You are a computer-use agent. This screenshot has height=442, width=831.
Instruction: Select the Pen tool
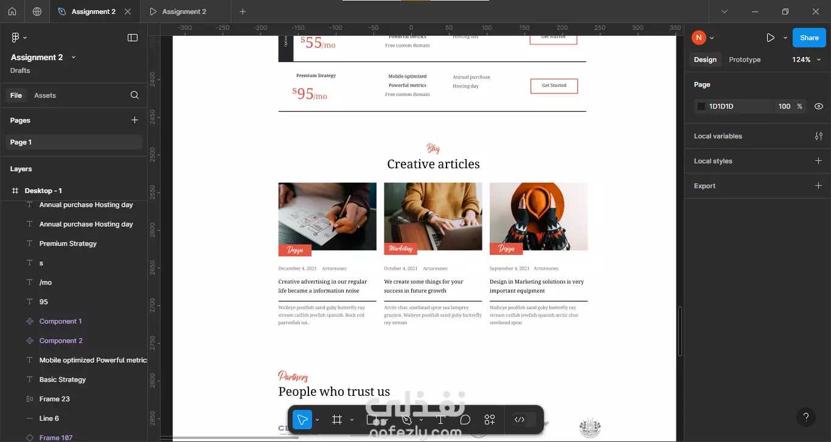point(407,420)
